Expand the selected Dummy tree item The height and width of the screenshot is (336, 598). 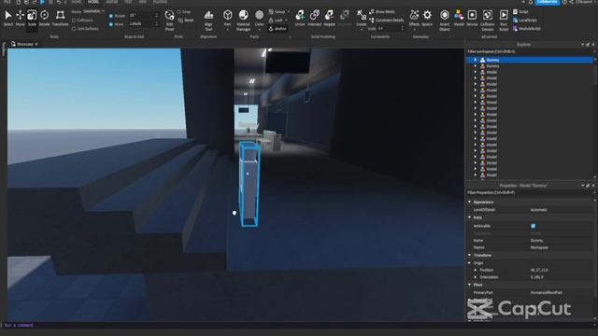click(x=476, y=60)
